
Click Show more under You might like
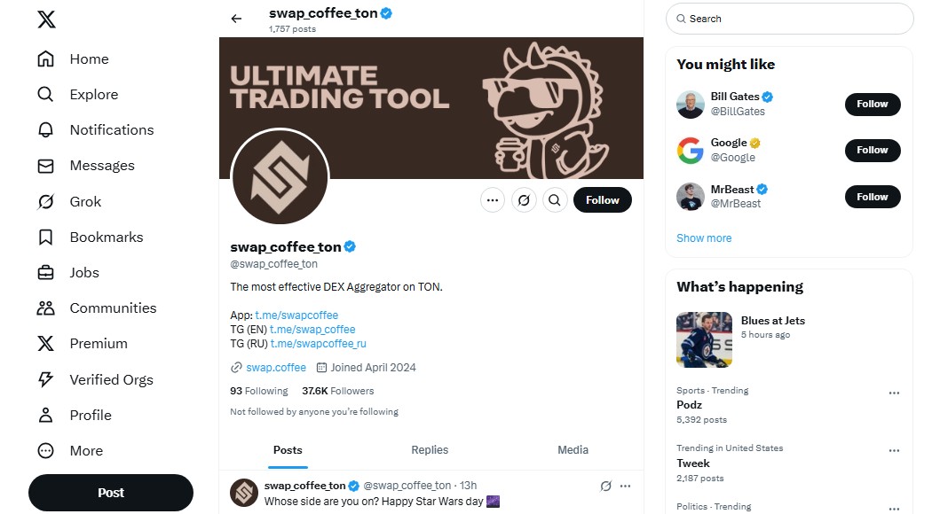[x=704, y=238]
